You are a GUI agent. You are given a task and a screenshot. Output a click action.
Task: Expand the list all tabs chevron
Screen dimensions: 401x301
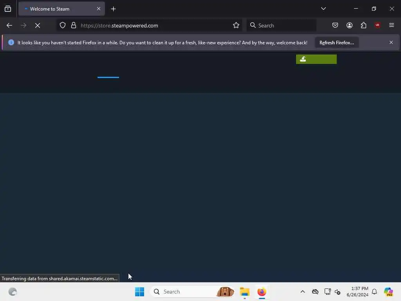tap(323, 9)
